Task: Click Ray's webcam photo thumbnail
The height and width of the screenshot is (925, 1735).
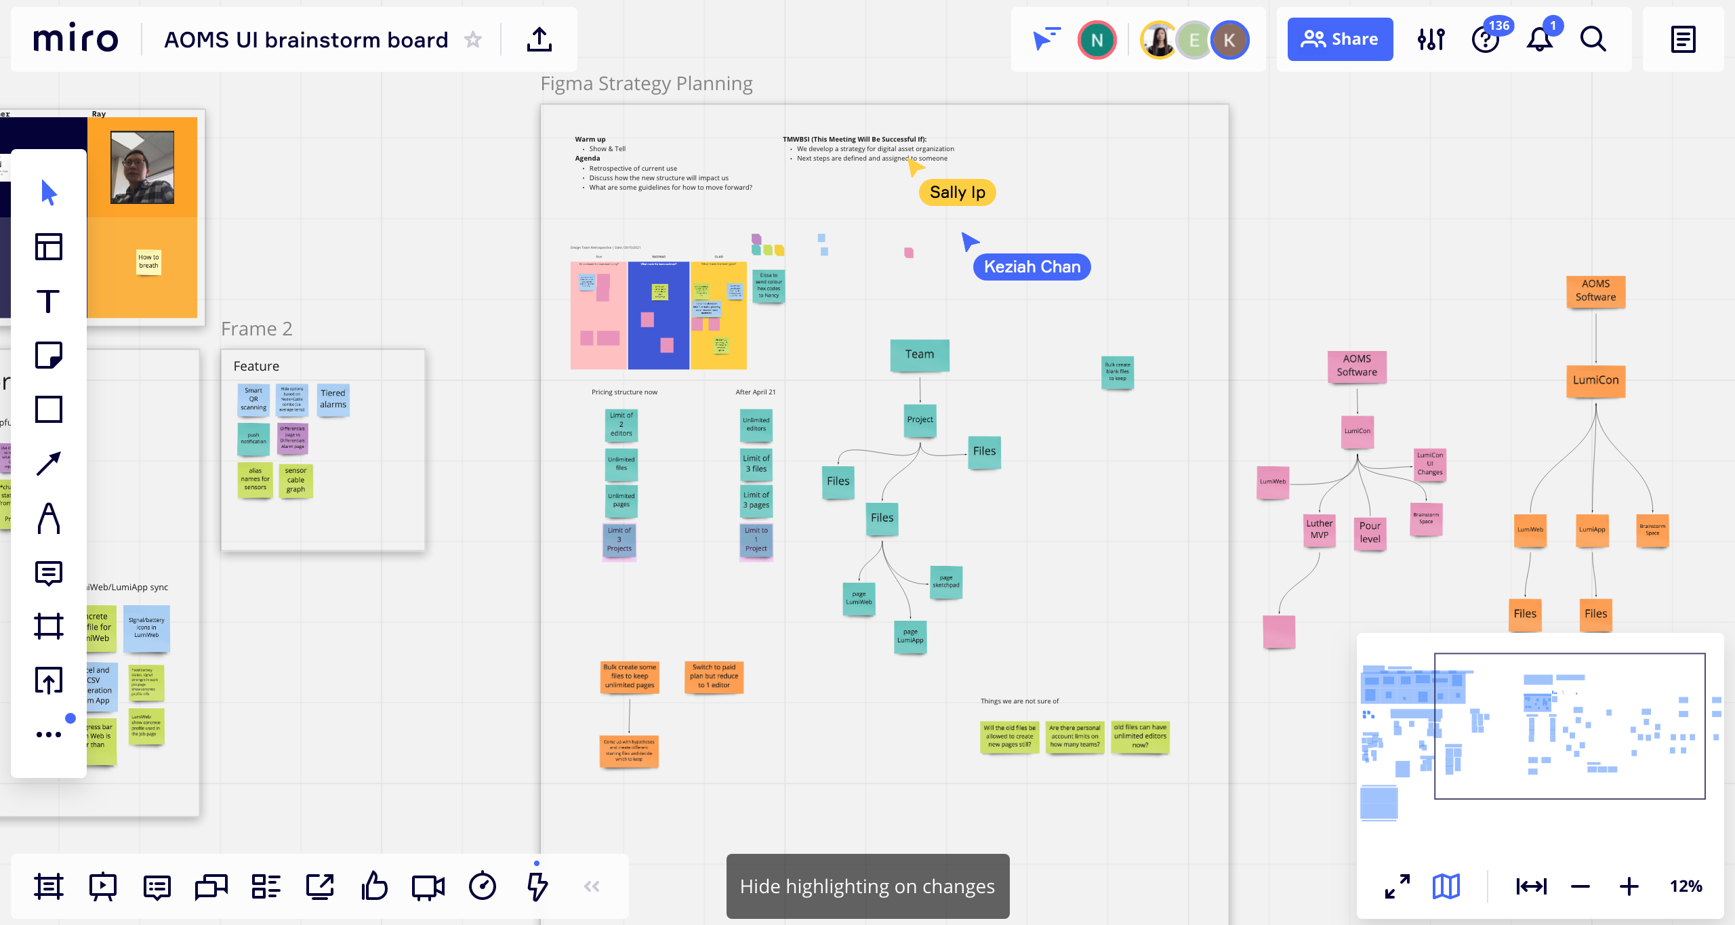Action: click(x=142, y=167)
